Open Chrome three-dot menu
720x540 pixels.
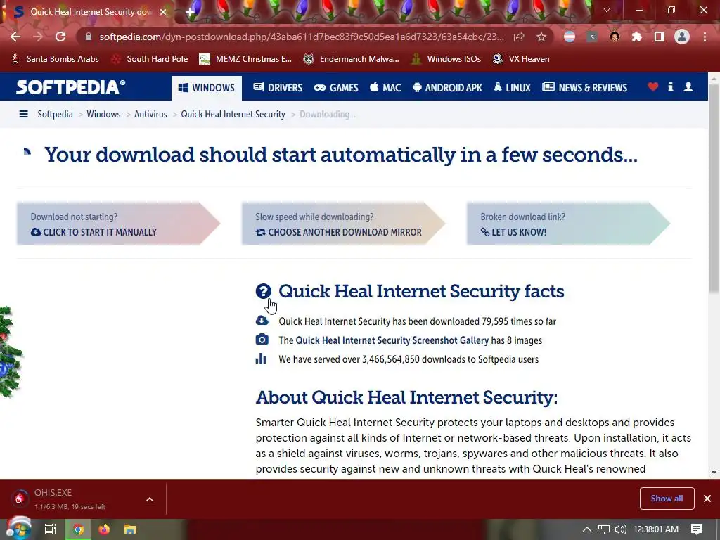click(705, 37)
